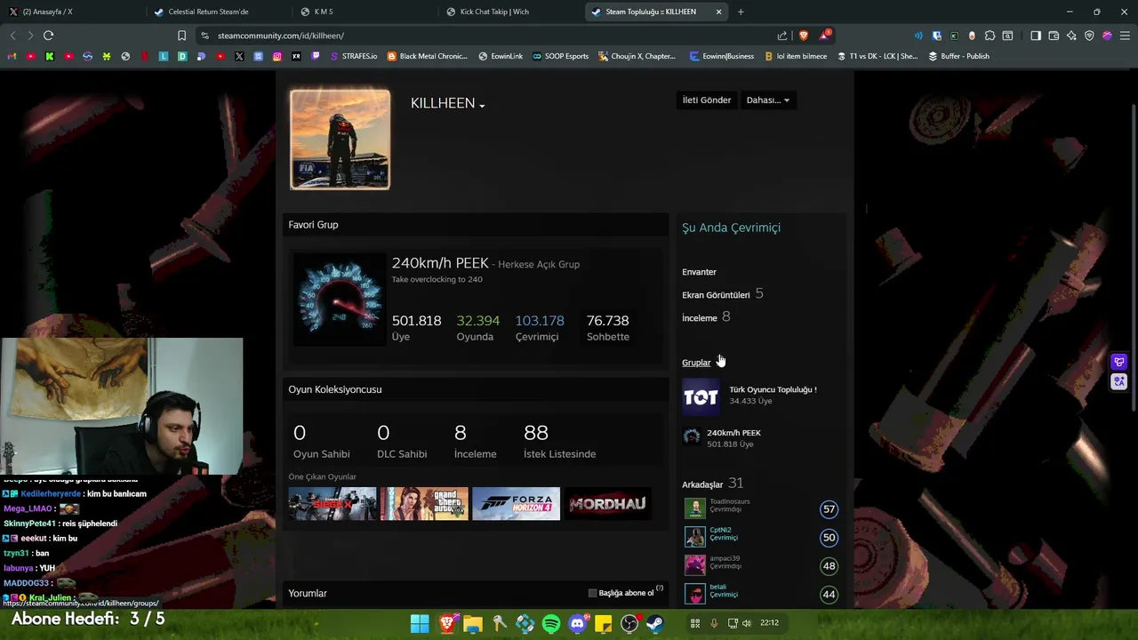Image resolution: width=1138 pixels, height=640 pixels.
Task: Open File Explorer from the taskbar
Action: (x=473, y=623)
